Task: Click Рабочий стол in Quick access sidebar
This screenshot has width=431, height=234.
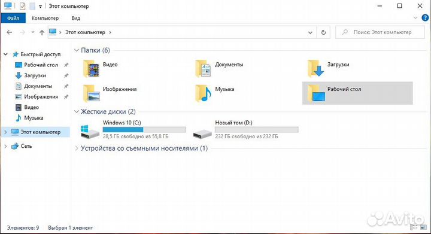Action: [41, 65]
